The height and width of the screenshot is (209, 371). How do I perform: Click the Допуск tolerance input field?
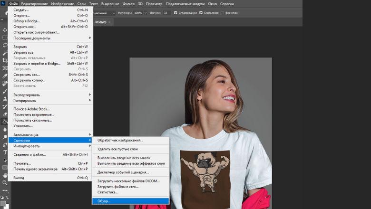point(167,13)
